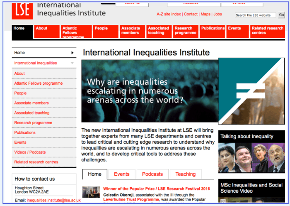Image resolution: width=290 pixels, height=206 pixels.
Task: Open the Maps link in header
Action: (205, 14)
